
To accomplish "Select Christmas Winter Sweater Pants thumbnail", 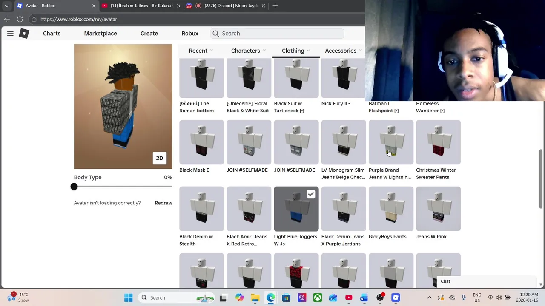I will coord(438,142).
